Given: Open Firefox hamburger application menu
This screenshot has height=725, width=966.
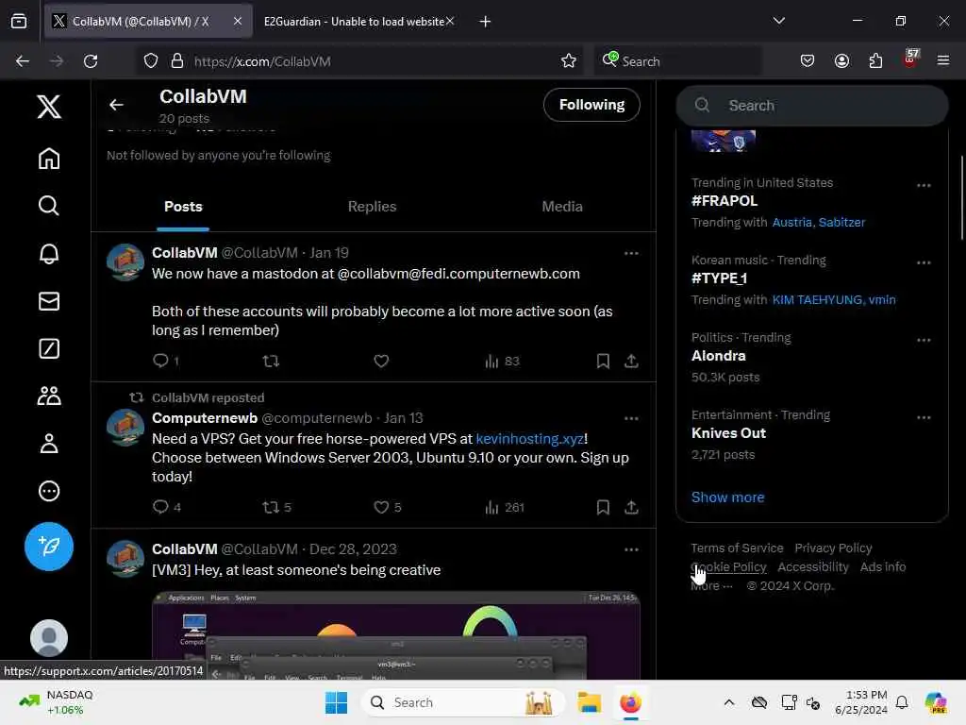Looking at the screenshot, I should [x=942, y=61].
